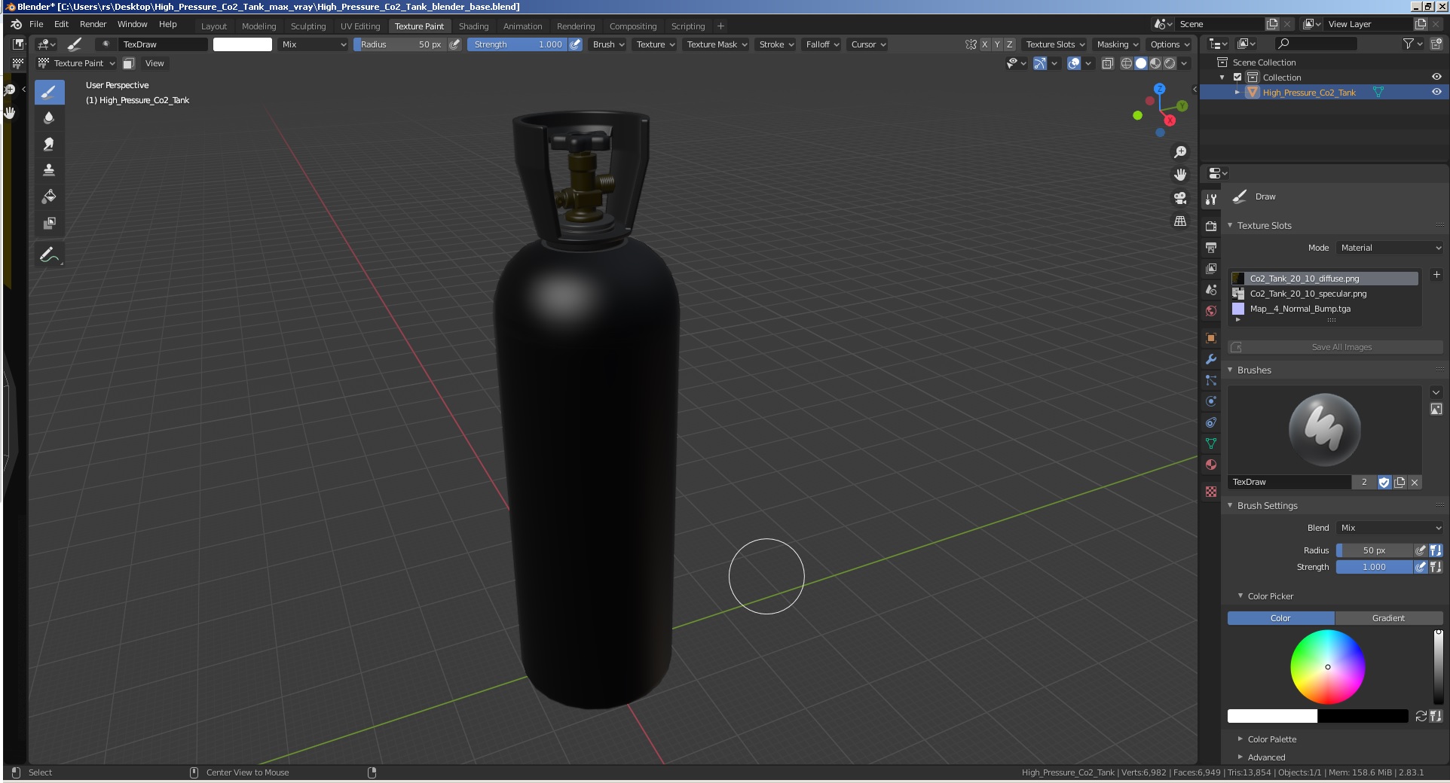The image size is (1450, 783).
Task: Switch to wireframe viewport shading
Action: pyautogui.click(x=1127, y=63)
